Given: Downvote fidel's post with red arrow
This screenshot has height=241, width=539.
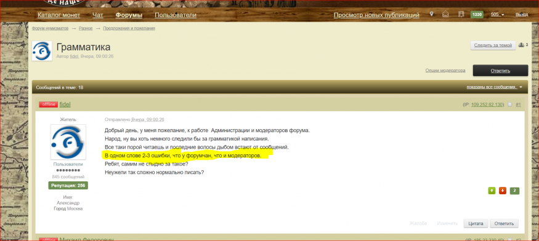Looking at the screenshot, I should coord(503,191).
